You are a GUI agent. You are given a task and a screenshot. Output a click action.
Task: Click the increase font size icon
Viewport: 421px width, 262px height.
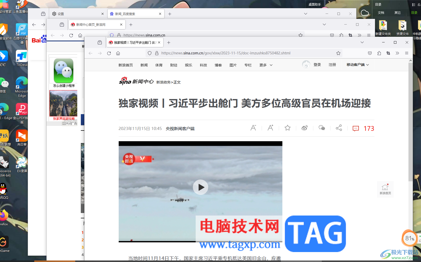click(x=270, y=128)
